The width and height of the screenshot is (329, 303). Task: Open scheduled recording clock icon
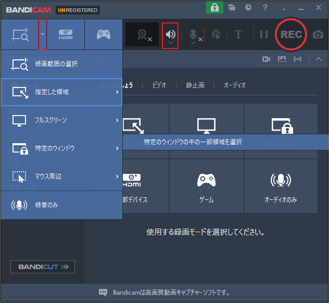click(248, 8)
